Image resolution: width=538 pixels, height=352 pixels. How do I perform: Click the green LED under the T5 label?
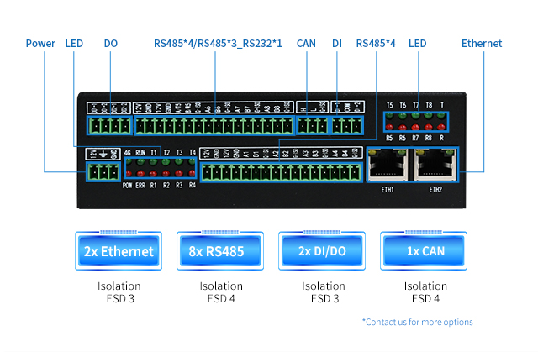point(389,116)
